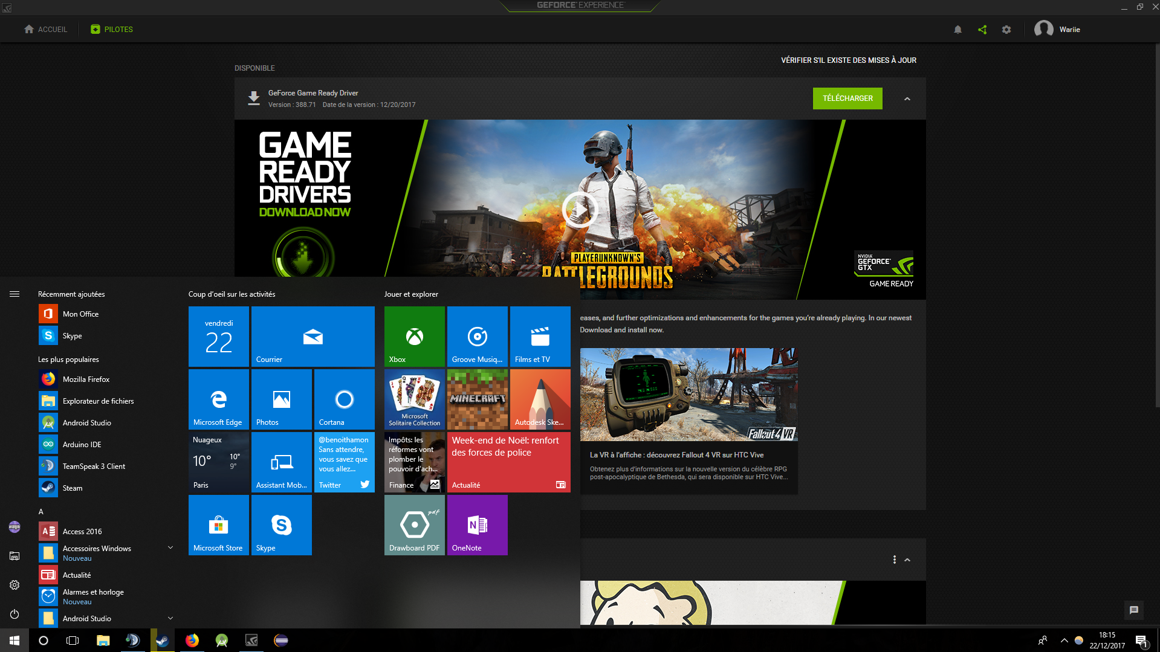Open the Paris weather tile
The width and height of the screenshot is (1160, 652).
(219, 462)
